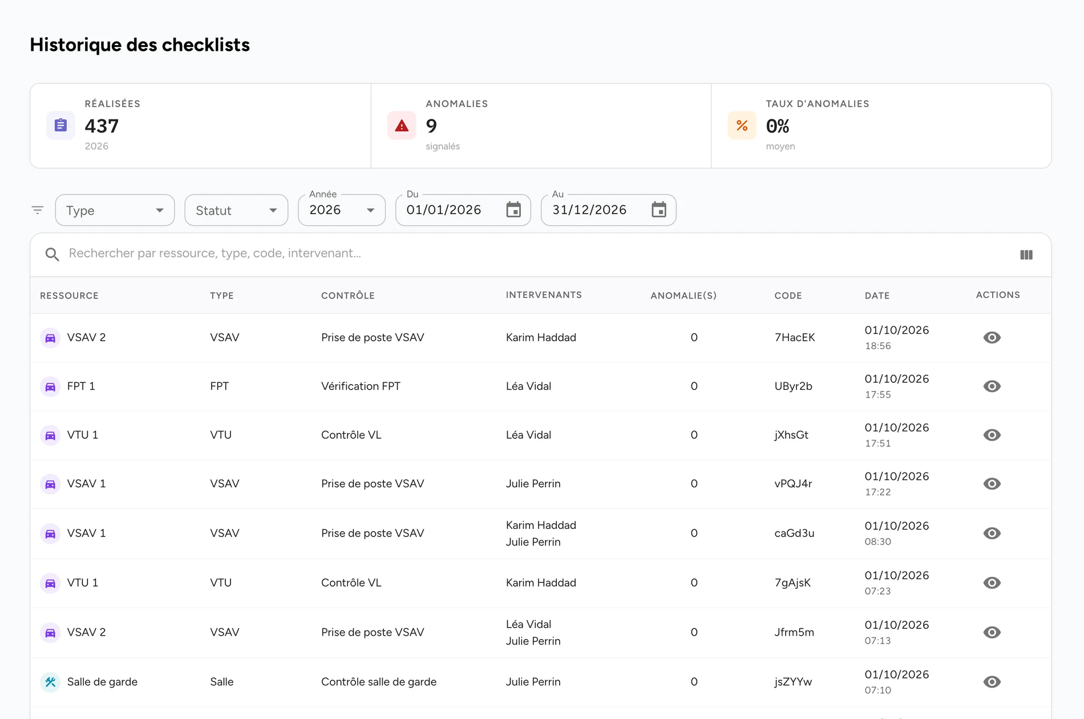View checklist with code jsZYYw

point(992,682)
